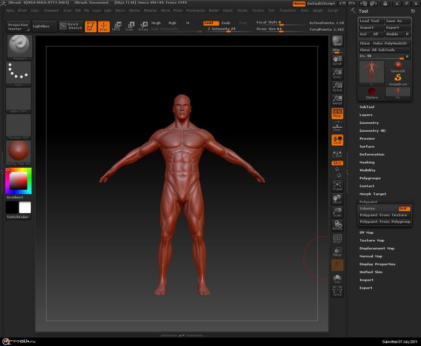
Task: Expand the Geometry section
Action: click(369, 123)
